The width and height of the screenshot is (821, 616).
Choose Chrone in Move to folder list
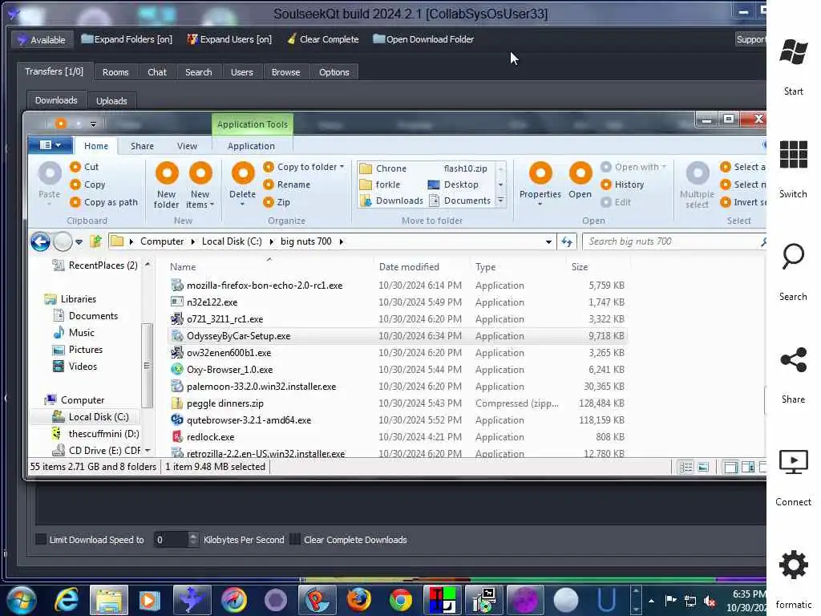point(383,168)
